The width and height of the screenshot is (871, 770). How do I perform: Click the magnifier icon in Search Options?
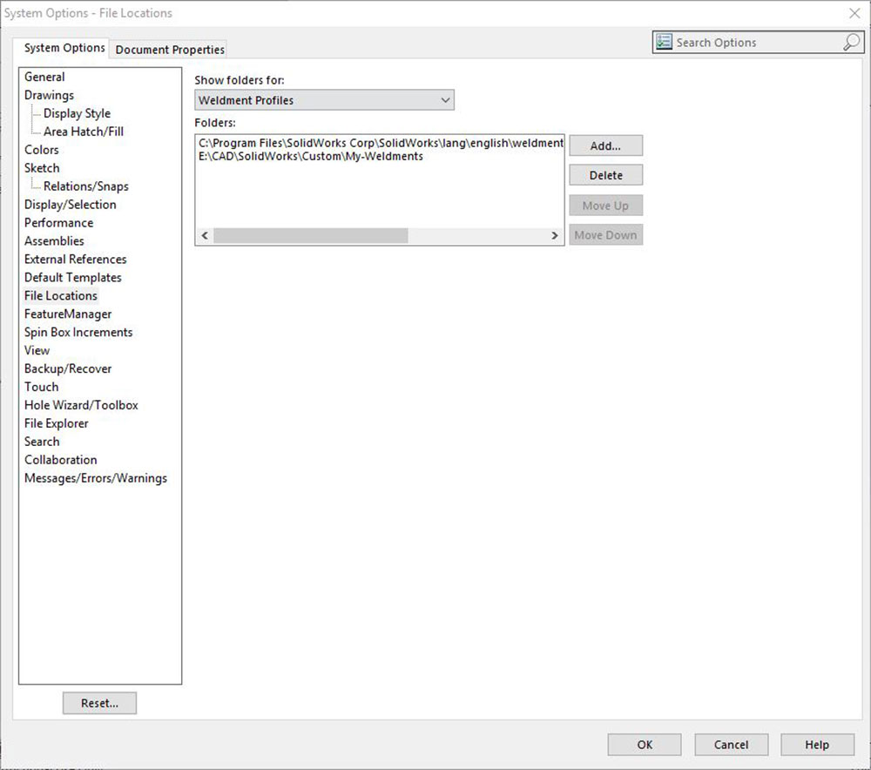coord(851,43)
